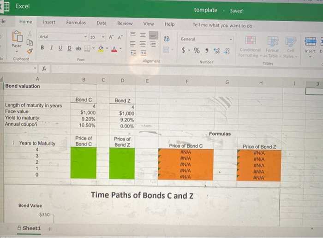Click the dollar Accounting Format icon
This screenshot has height=238, width=323.
coord(183,50)
